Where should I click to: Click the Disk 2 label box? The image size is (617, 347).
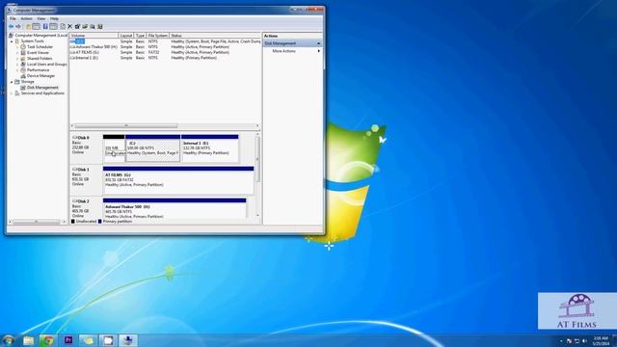[x=86, y=208]
